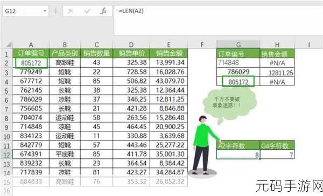Select column G header
Image resolution: width=323 pixels, height=196 pixels.
(x=238, y=45)
